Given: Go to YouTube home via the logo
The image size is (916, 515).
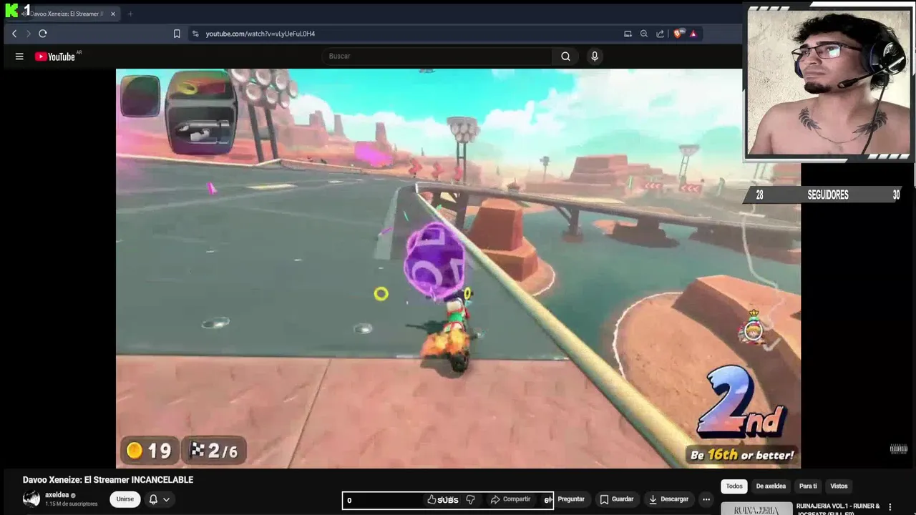Looking at the screenshot, I should 56,57.
